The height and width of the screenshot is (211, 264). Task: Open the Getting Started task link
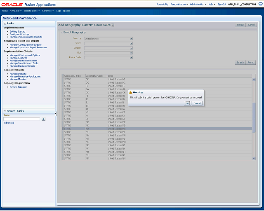click(x=17, y=32)
